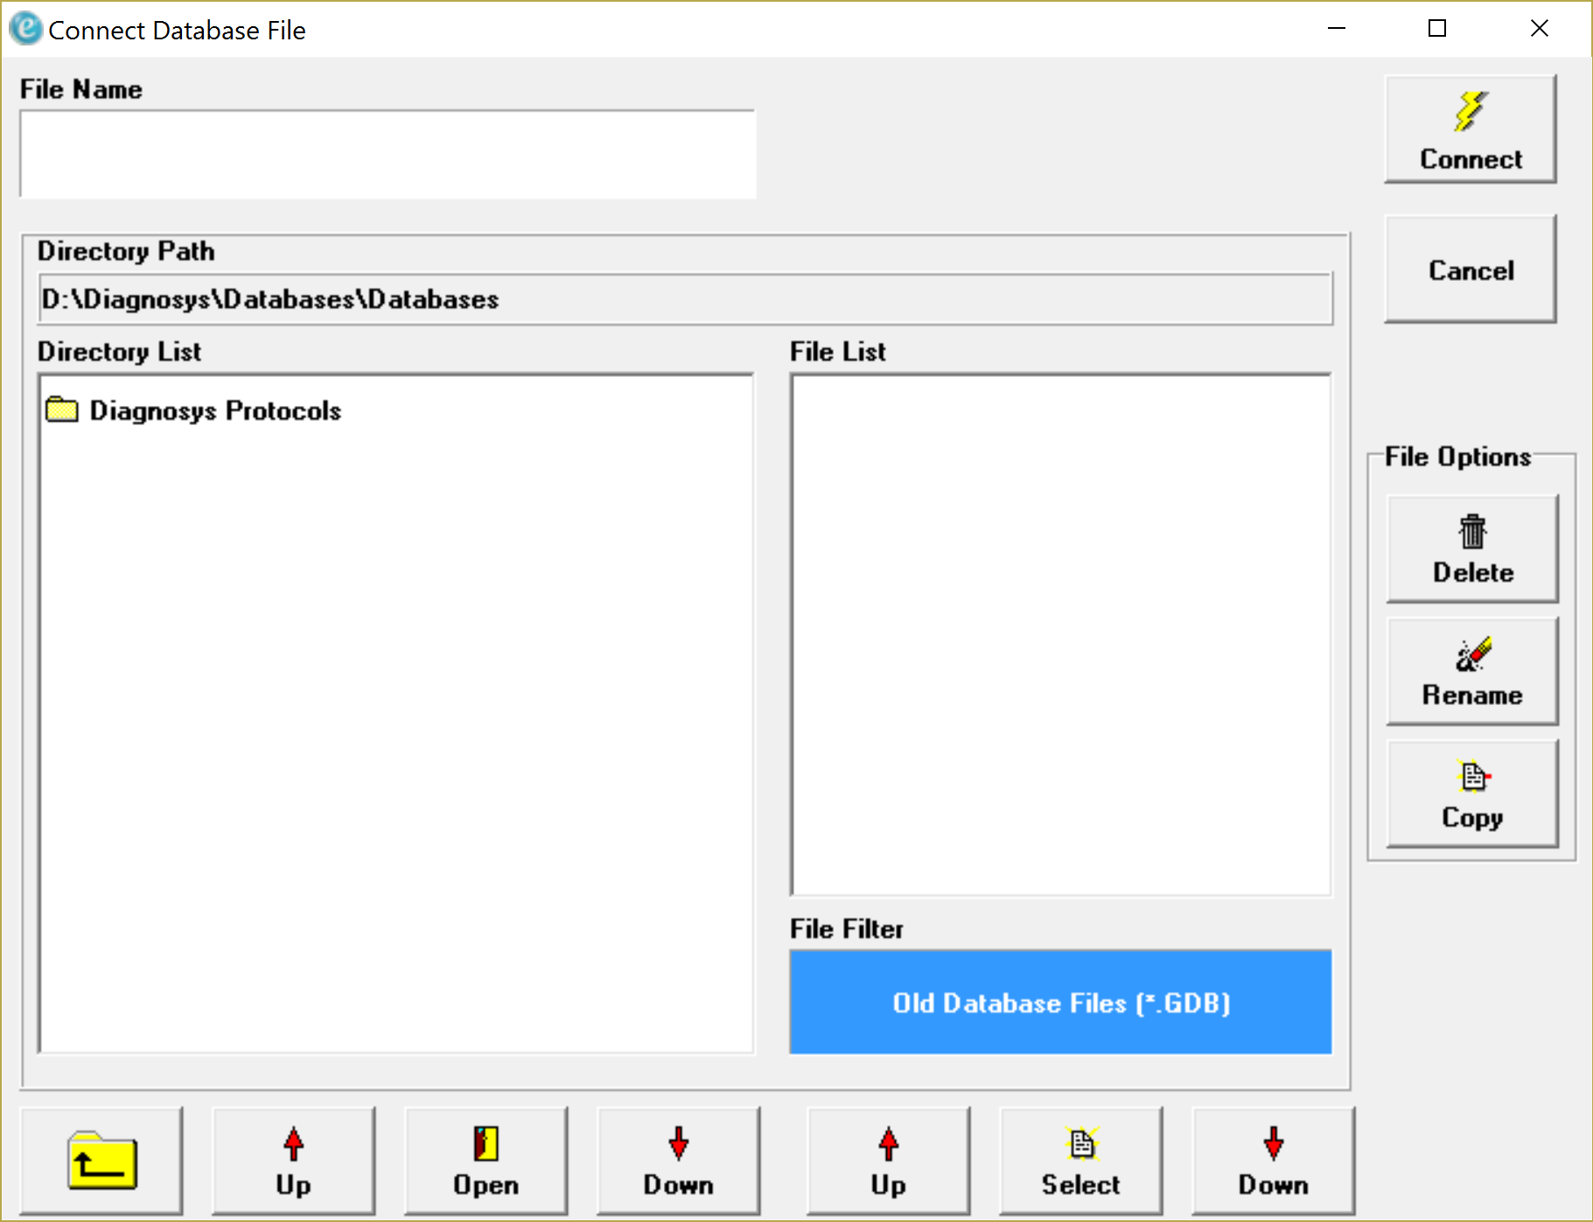The height and width of the screenshot is (1222, 1593).
Task: Click inside the empty File List box
Action: (x=1060, y=635)
